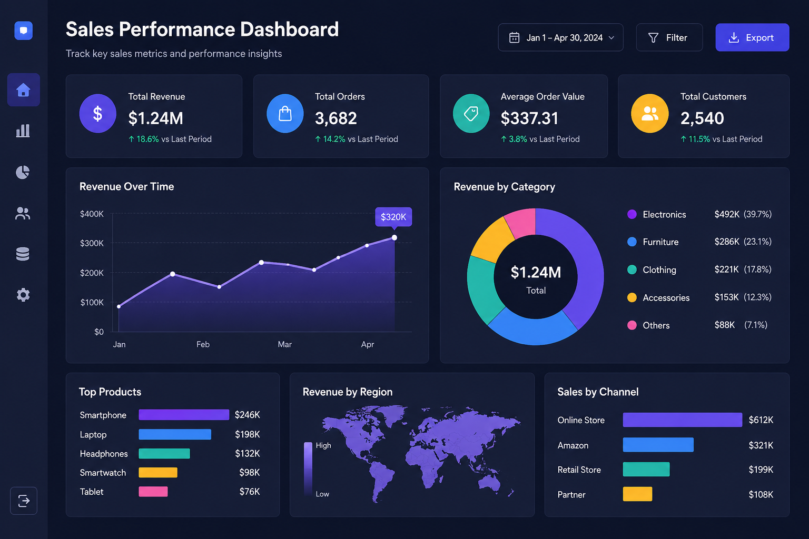This screenshot has width=809, height=539.
Task: Click the $286K Furniture value
Action: (727, 242)
